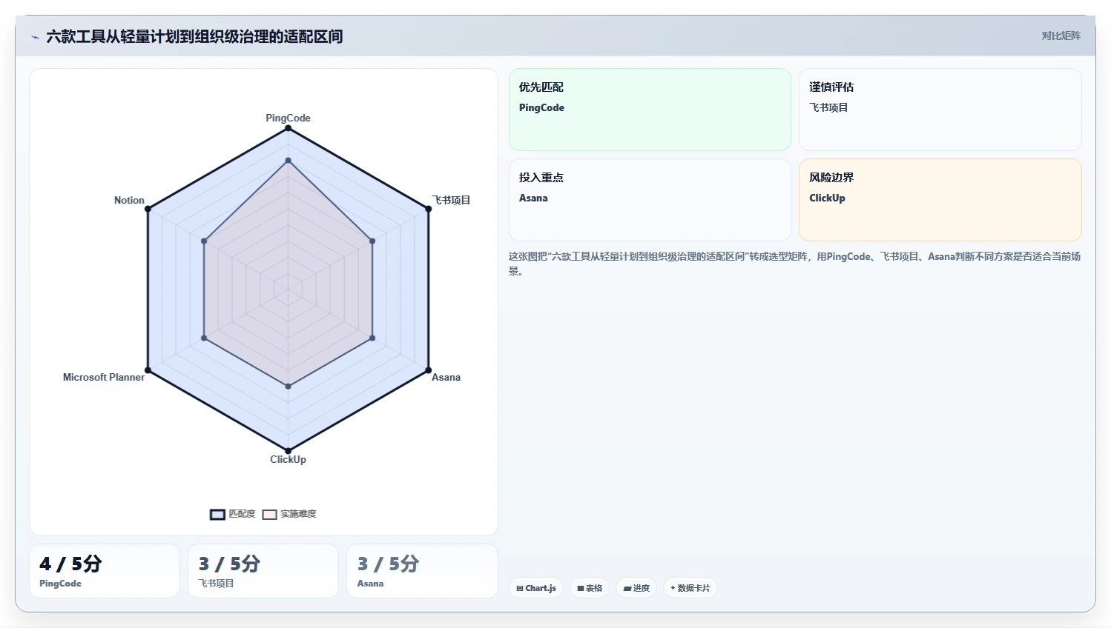Click the Notion axis label on the radar
The image size is (1111, 628).
tap(129, 200)
